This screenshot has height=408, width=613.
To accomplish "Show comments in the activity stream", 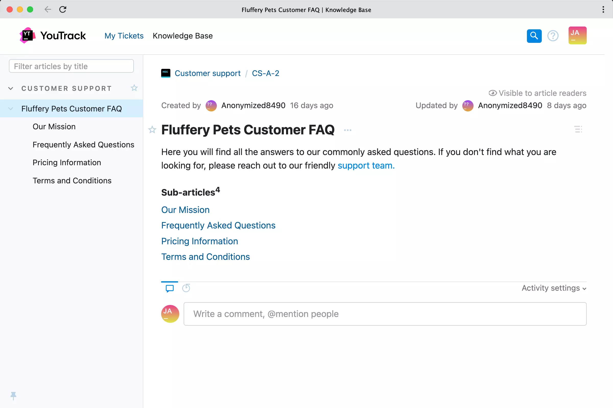I will tap(169, 288).
